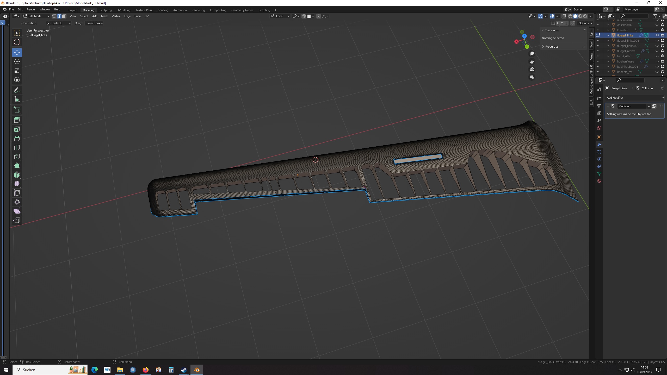Open the Select Box drag dropdown

94,23
